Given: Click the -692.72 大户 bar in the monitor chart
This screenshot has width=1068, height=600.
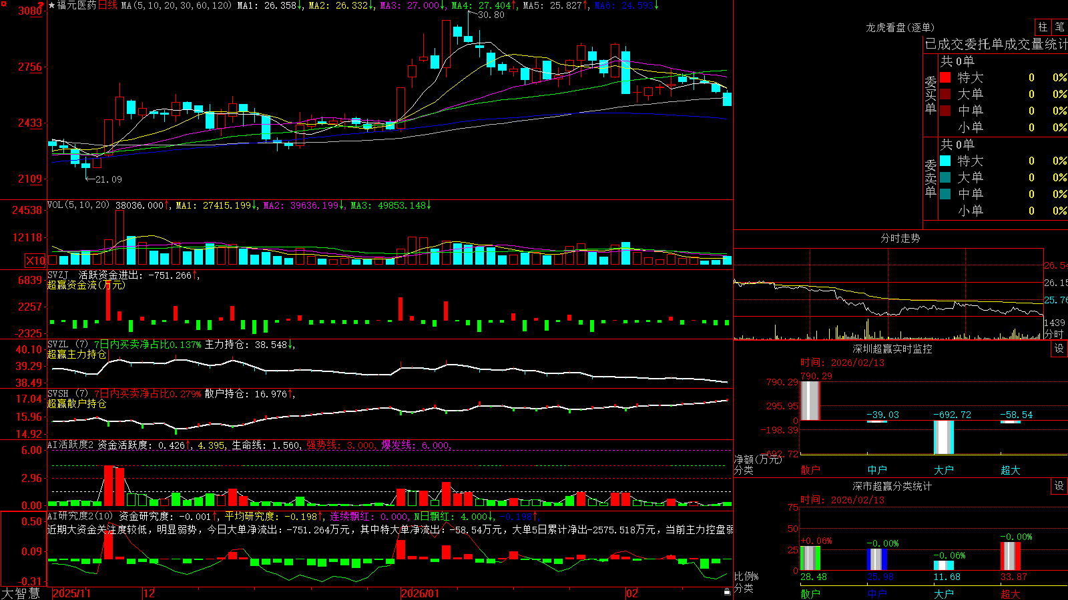Looking at the screenshot, I should [x=944, y=437].
